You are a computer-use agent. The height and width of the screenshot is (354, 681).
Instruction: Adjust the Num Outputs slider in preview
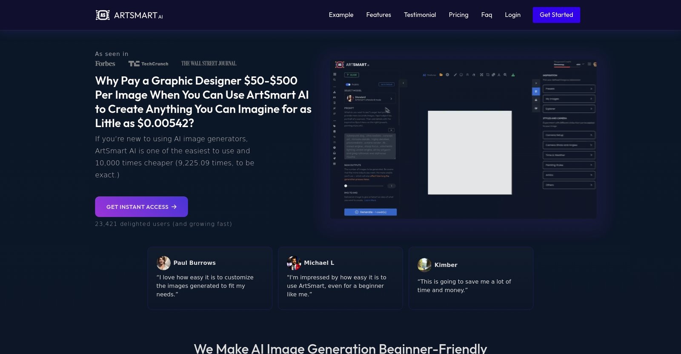(364, 186)
